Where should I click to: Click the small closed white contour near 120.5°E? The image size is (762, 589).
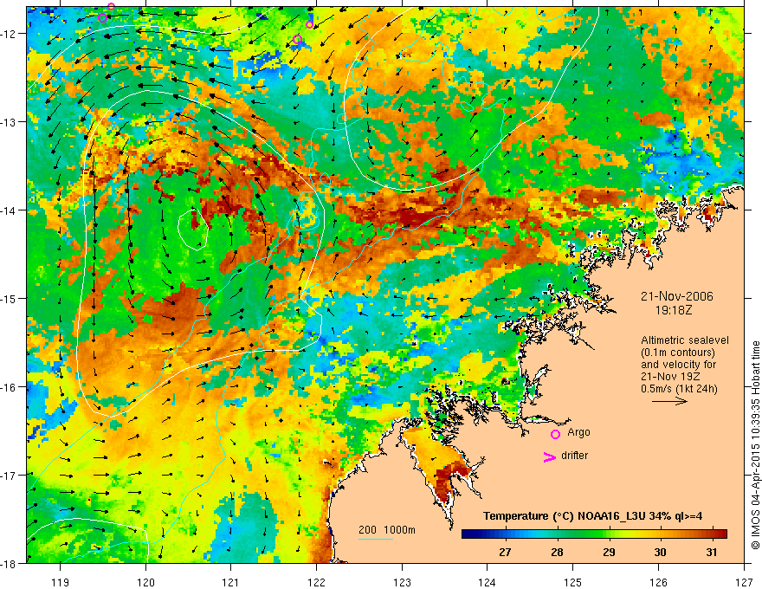(193, 229)
